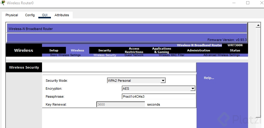Open Wireless MAC Filter submenu
264x128 pixels.
click(x=172, y=55)
